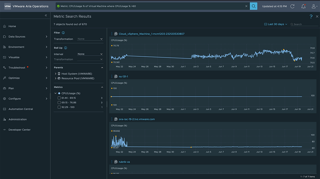Open the Last 30 days dropdown

(276, 24)
